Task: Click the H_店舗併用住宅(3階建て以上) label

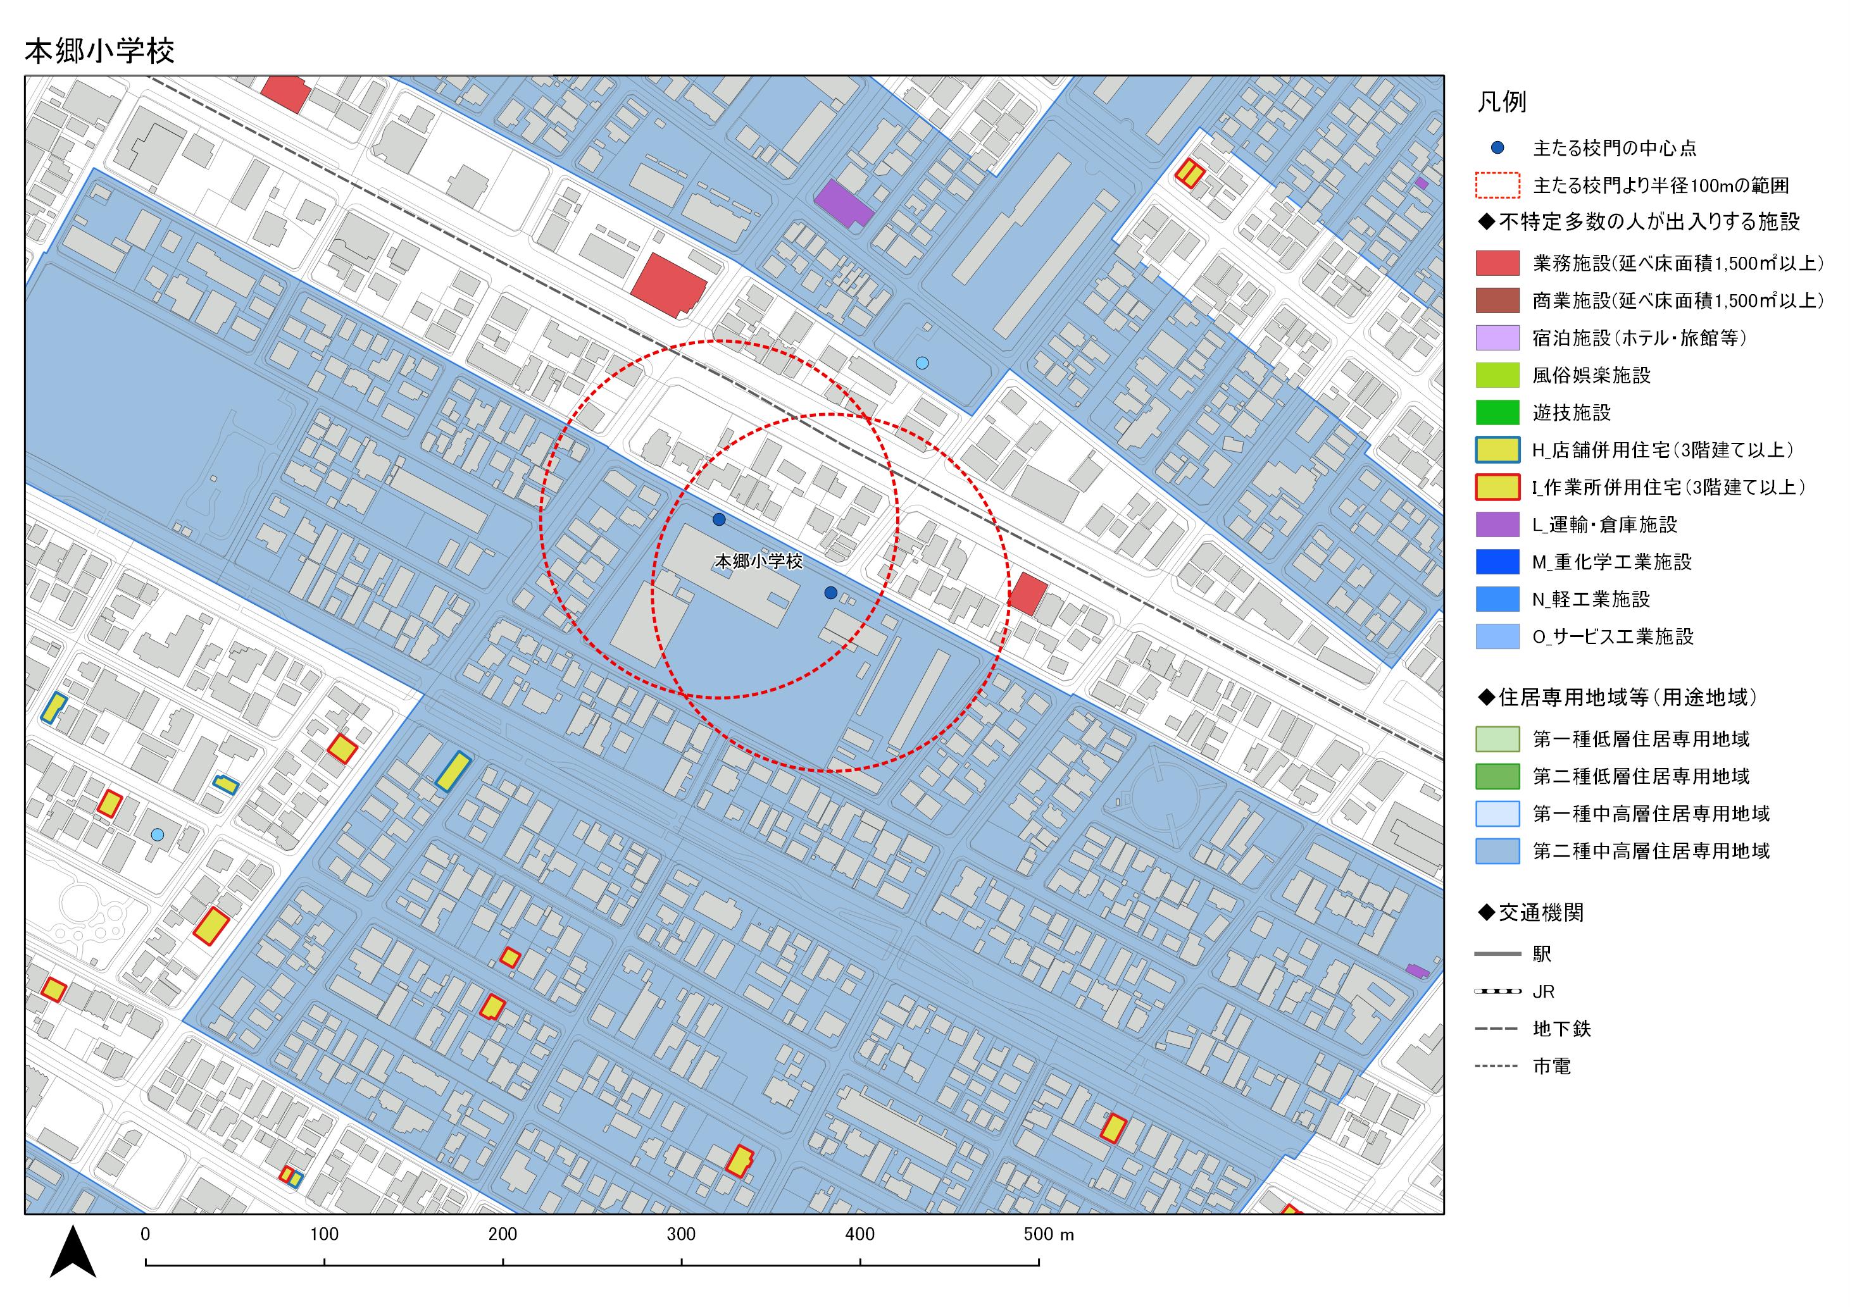Action: 1663,450
